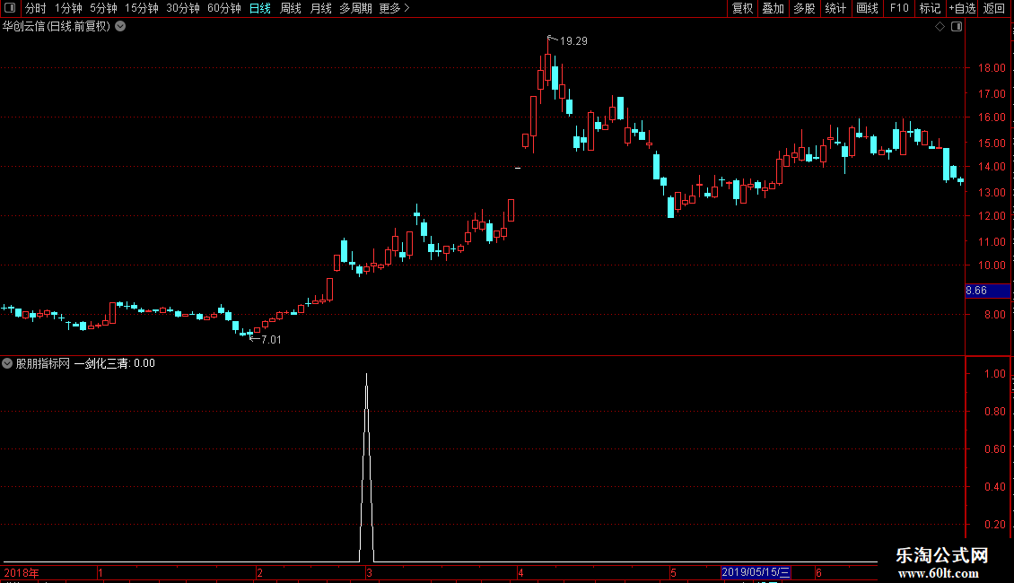Open the 复权 adjustment menu

click(x=742, y=8)
